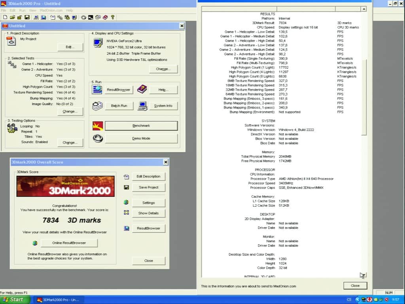Open the Run menu
Screen dimensions: 405x304
[22, 10]
